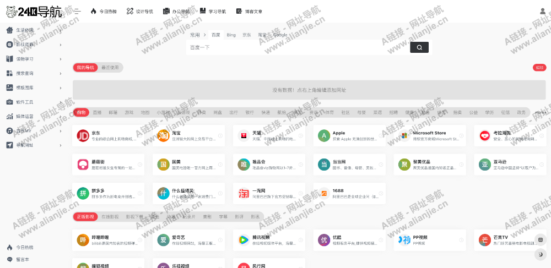Select the 政务 category pill

pyautogui.click(x=521, y=112)
